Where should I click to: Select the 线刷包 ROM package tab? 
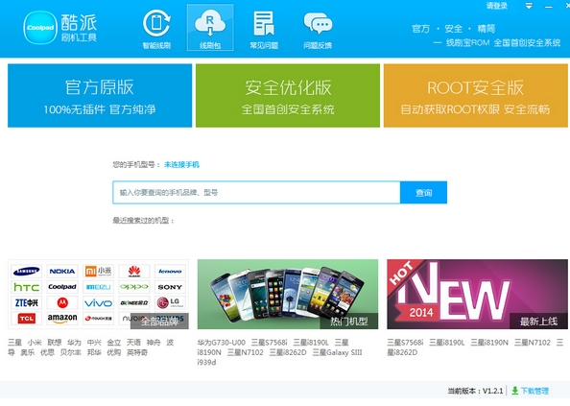click(x=210, y=28)
